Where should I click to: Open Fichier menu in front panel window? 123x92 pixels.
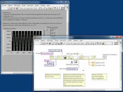pos(4,5)
